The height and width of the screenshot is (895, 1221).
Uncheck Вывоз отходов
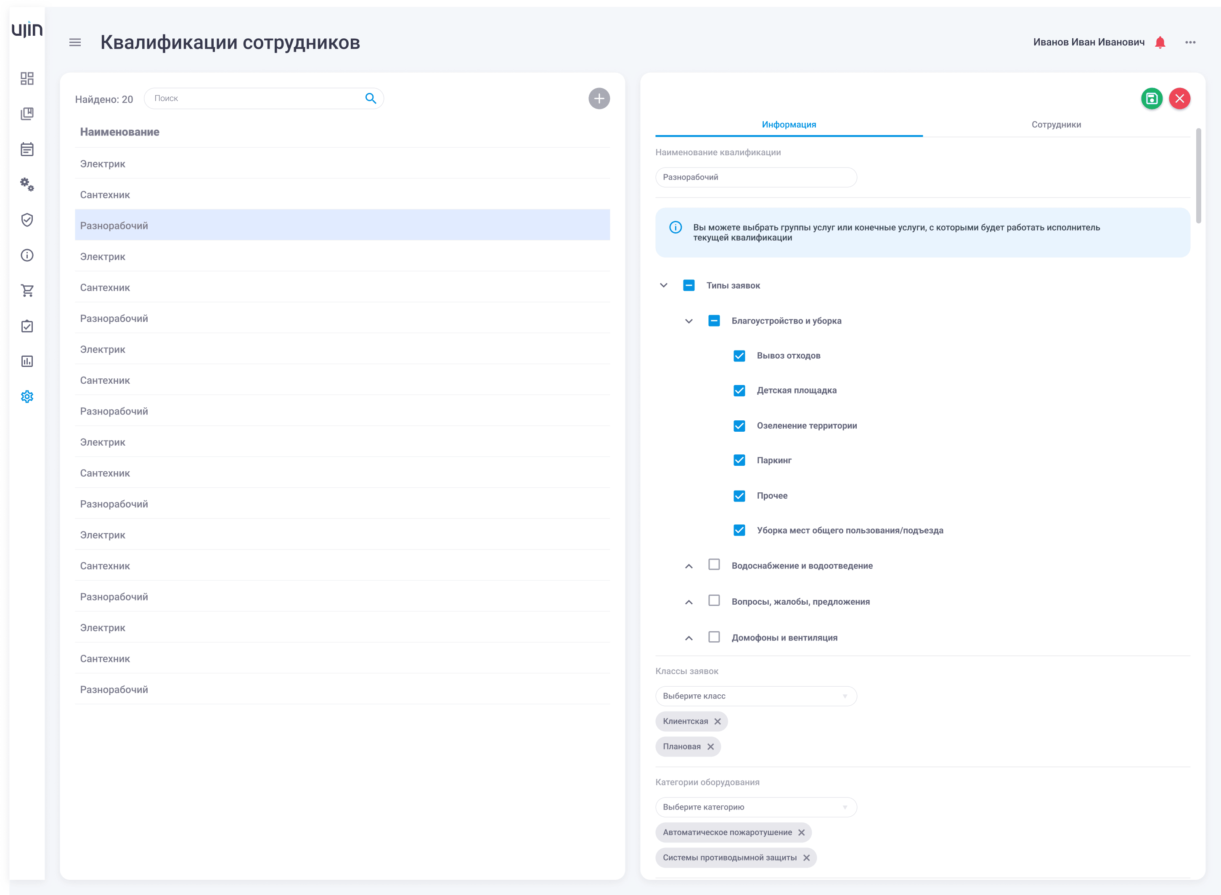click(739, 356)
